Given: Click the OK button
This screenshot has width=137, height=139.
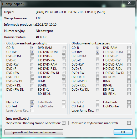Looking at the screenshot, I should [123, 132].
